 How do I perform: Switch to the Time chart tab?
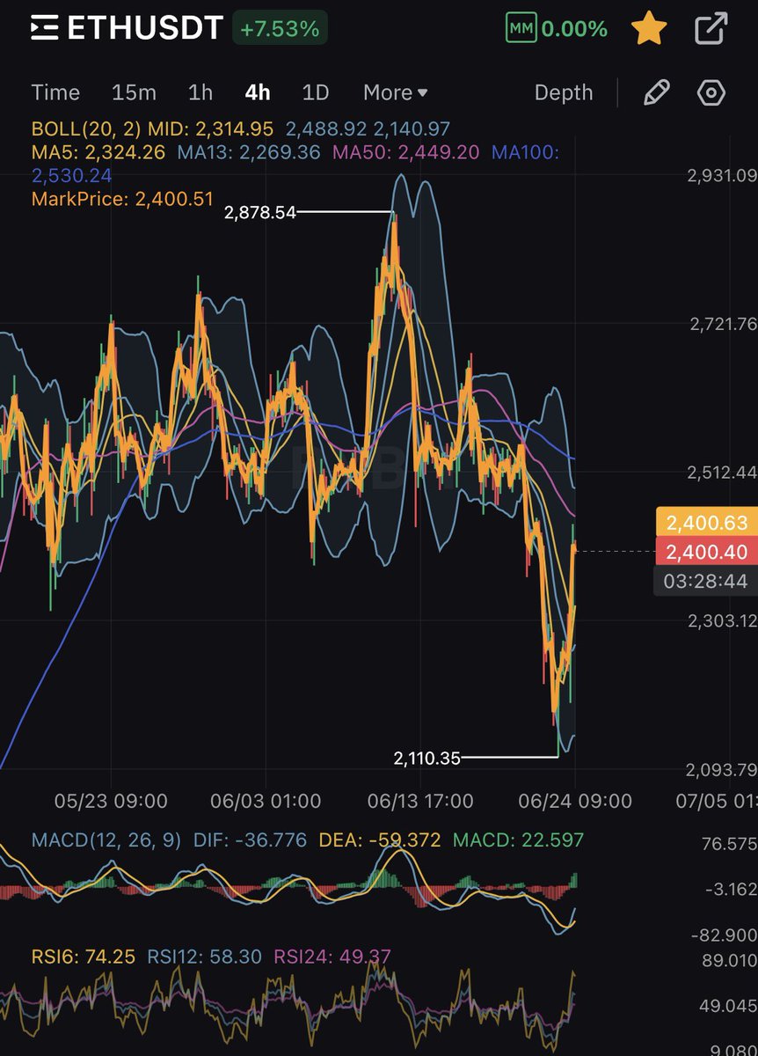point(55,92)
